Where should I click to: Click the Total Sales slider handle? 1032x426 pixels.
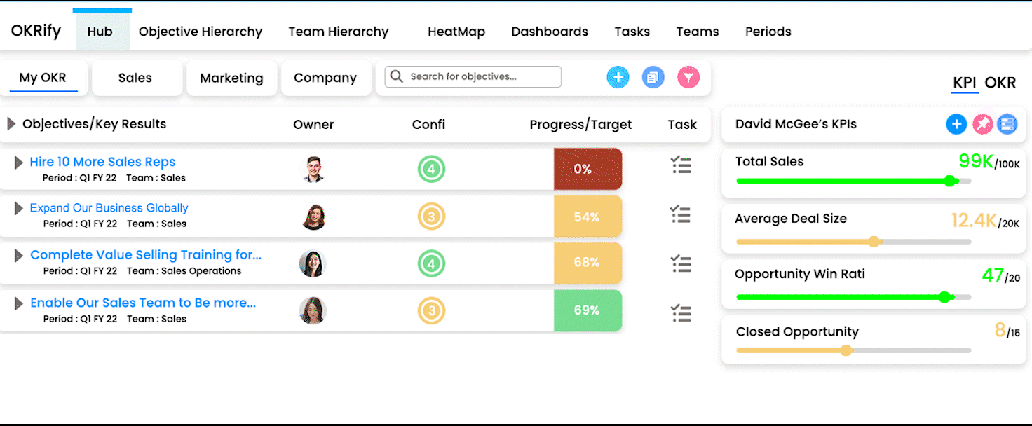coord(950,181)
